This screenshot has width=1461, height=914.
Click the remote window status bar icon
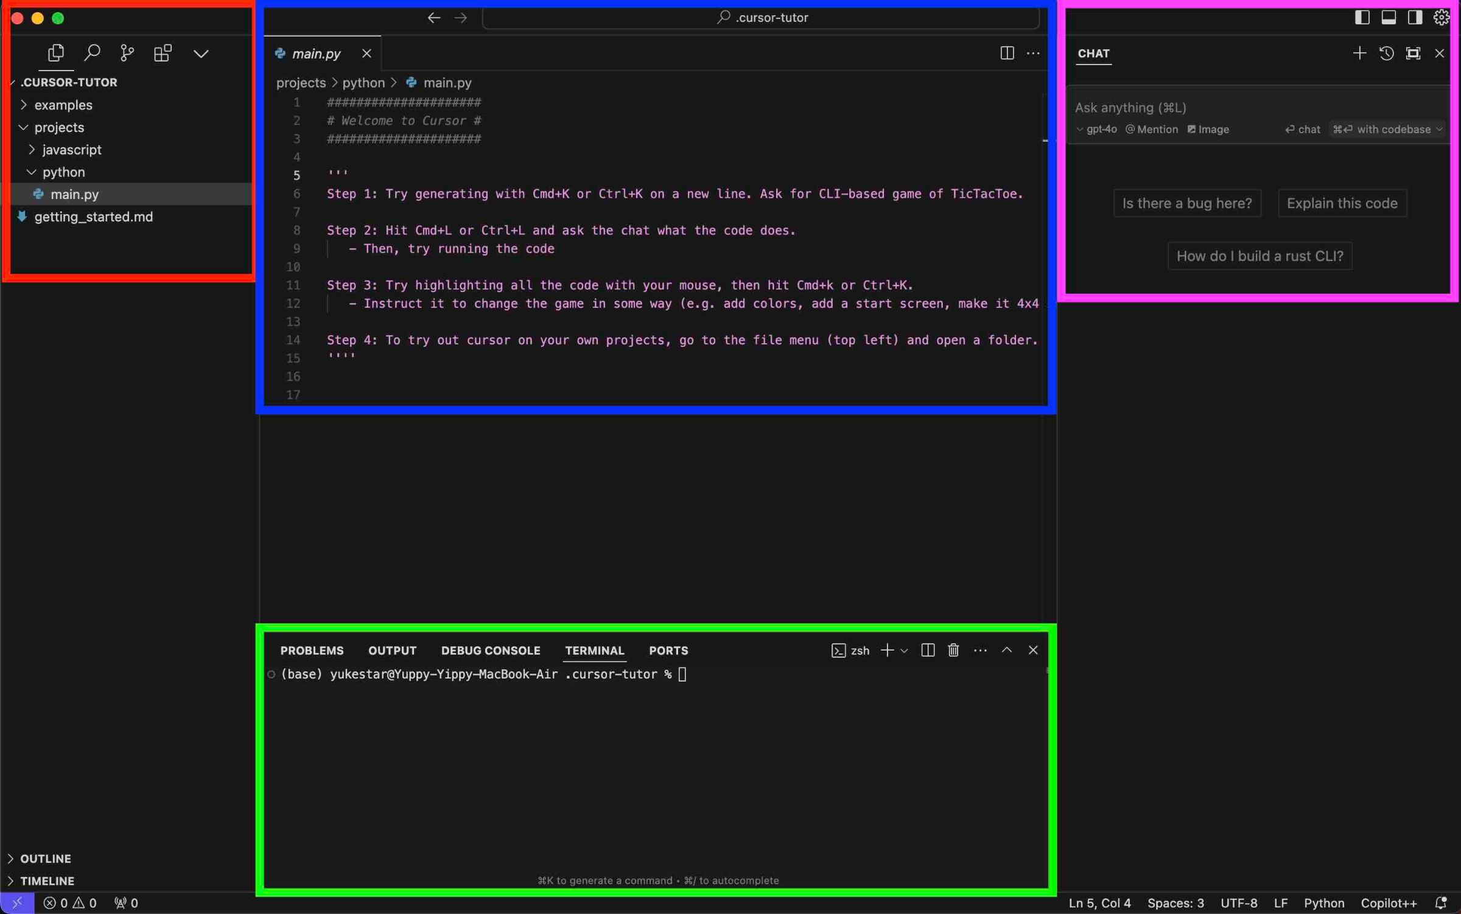[x=17, y=903]
